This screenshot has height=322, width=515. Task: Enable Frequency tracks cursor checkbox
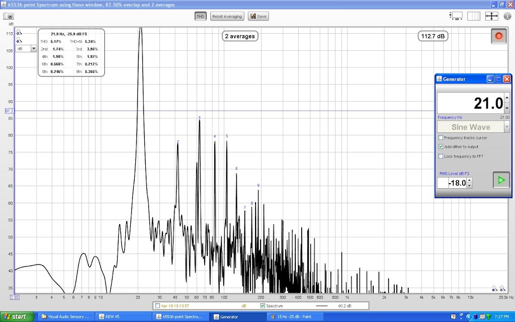441,138
